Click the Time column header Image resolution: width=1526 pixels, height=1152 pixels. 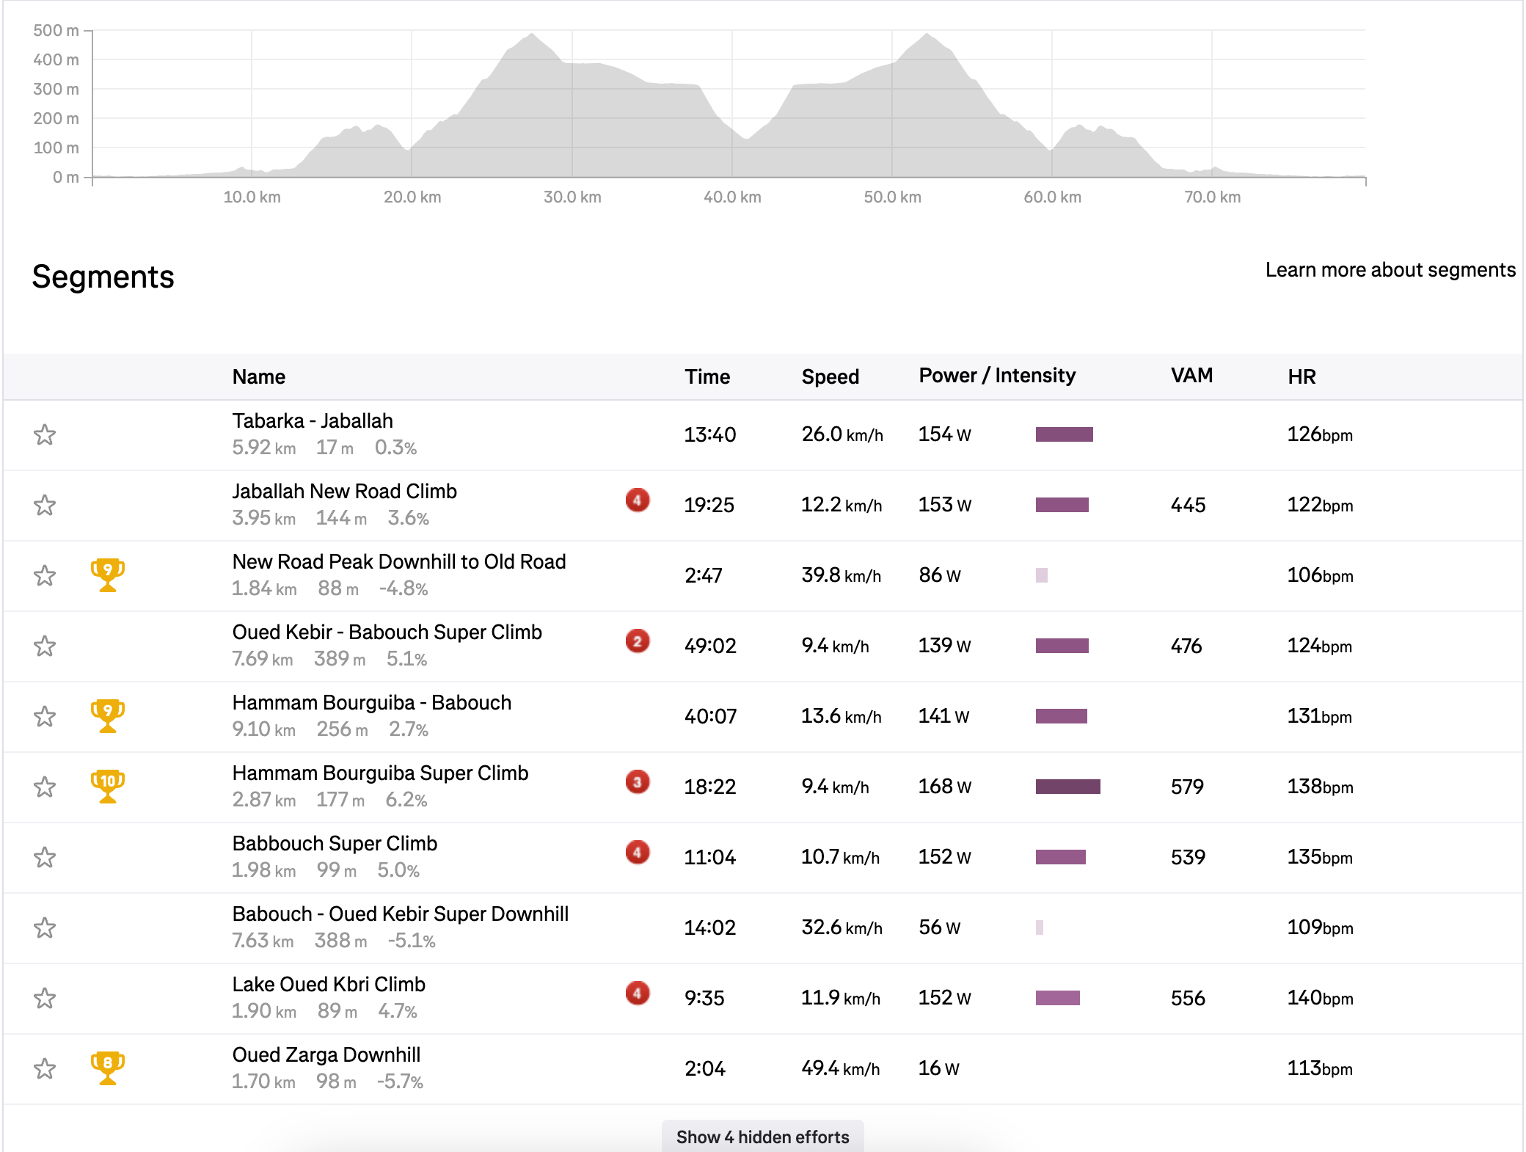pos(707,376)
